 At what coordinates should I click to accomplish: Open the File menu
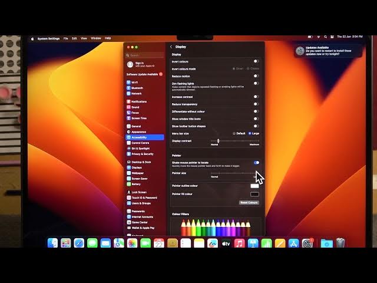pyautogui.click(x=65, y=38)
